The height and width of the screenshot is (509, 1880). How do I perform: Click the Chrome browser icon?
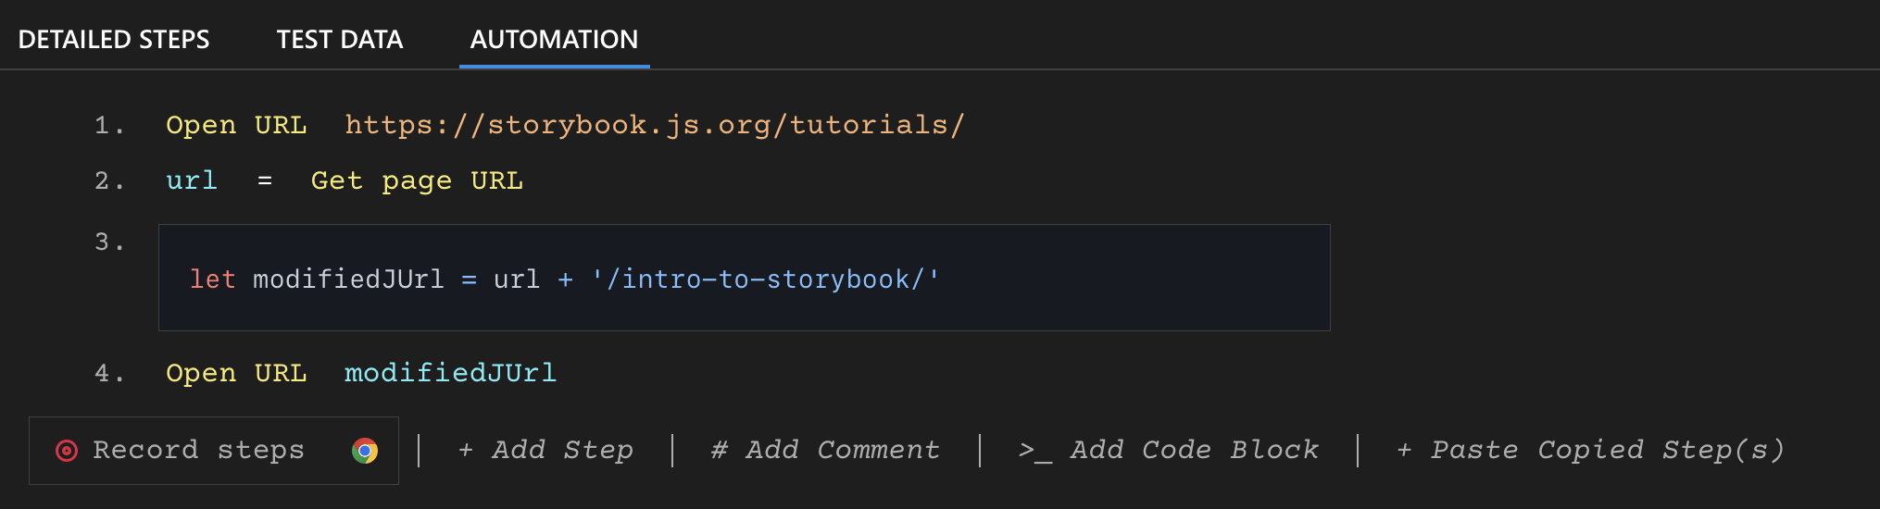[365, 451]
